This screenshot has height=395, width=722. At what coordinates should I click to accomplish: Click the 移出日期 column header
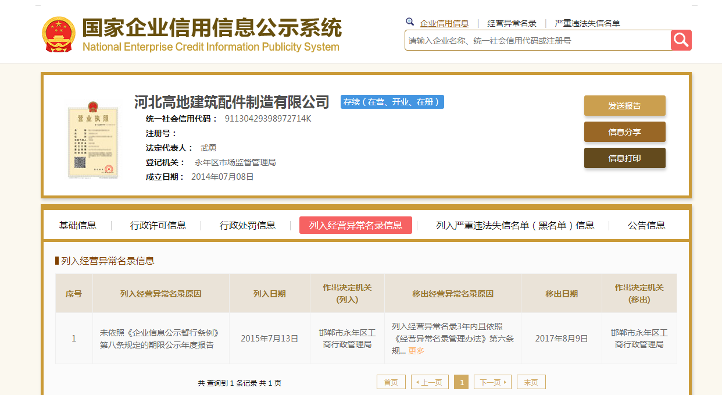coord(562,294)
